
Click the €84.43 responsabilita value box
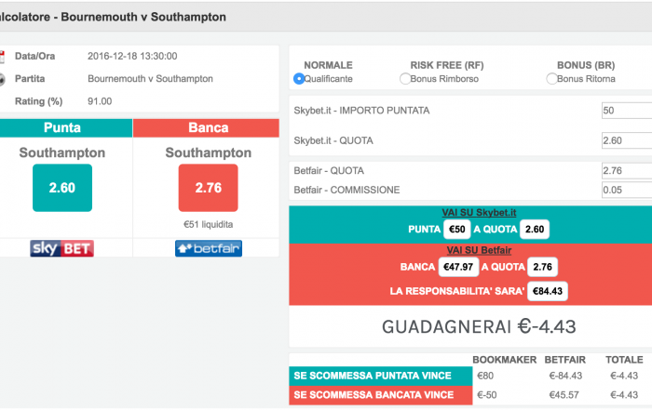548,291
